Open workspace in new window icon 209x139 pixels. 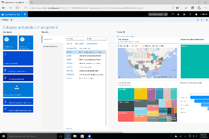(x=202, y=20)
